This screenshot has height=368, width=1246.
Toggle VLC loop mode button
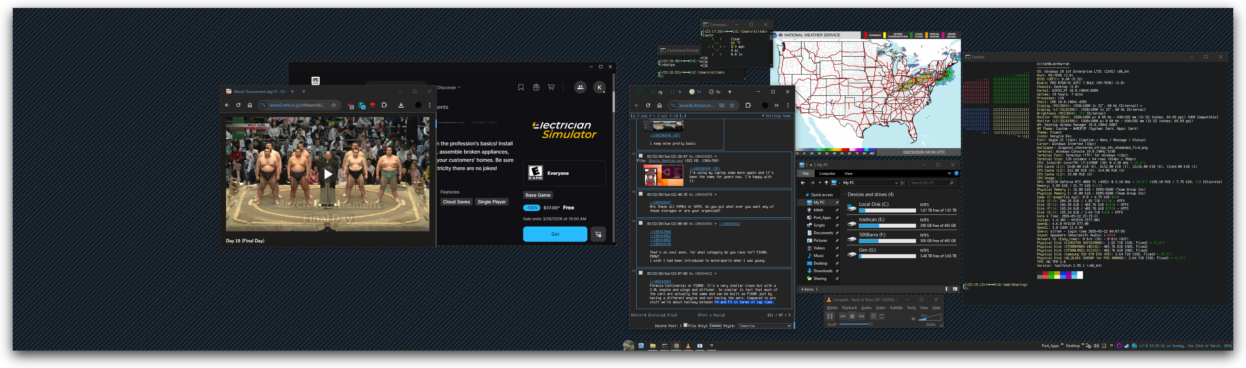(882, 316)
